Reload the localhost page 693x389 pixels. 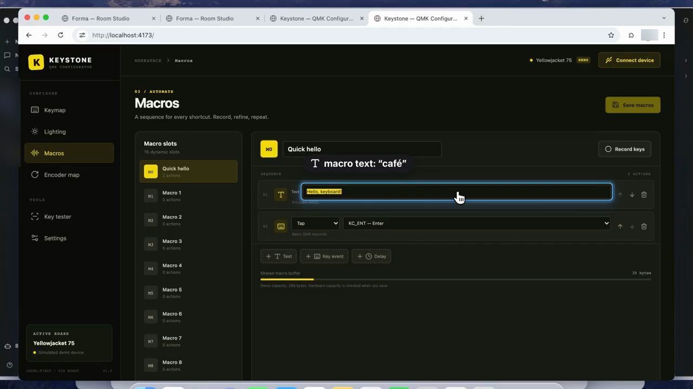(x=61, y=35)
